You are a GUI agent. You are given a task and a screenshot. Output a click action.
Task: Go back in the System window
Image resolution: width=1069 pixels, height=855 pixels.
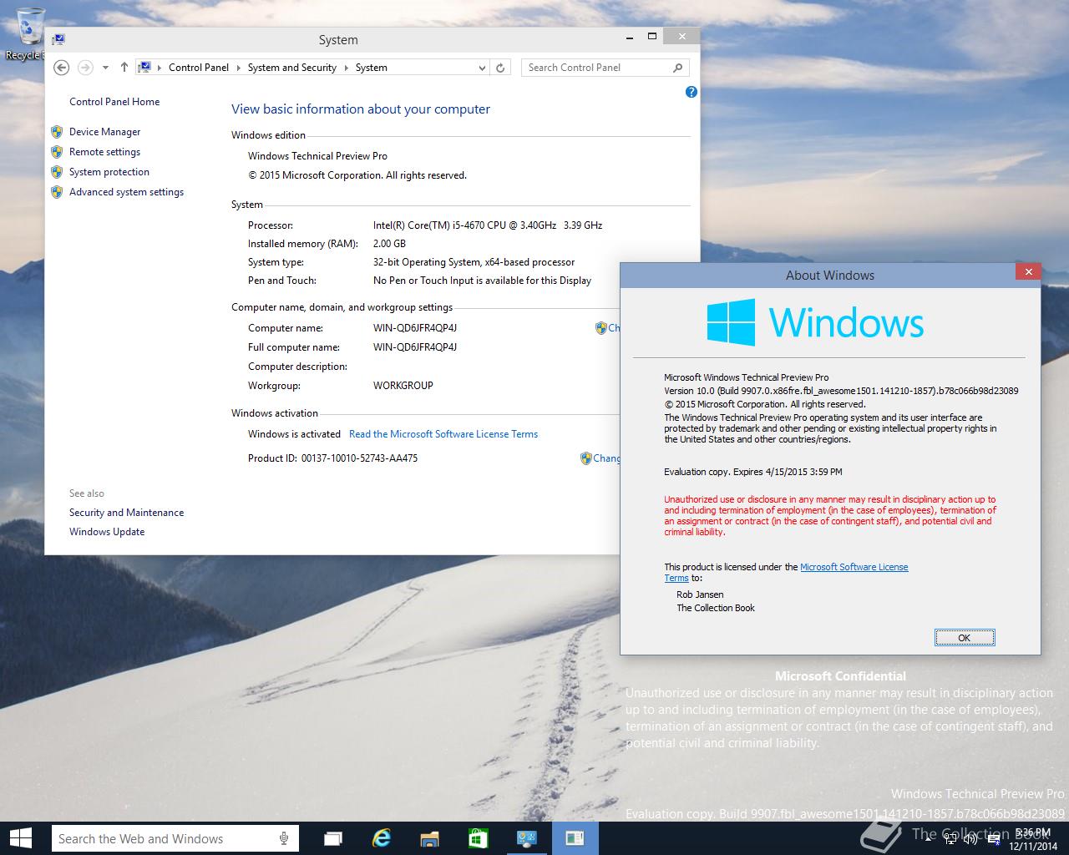61,68
